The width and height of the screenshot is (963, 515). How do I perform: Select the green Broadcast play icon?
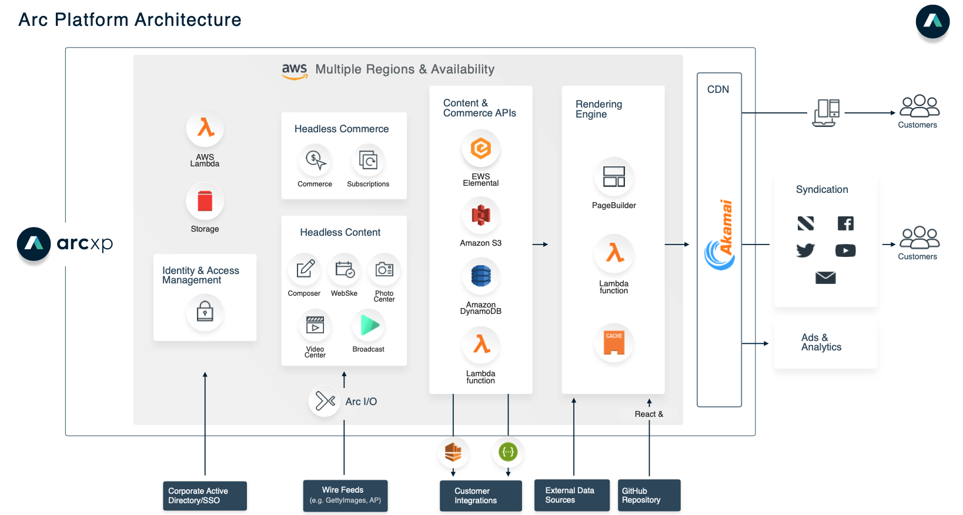tap(369, 325)
